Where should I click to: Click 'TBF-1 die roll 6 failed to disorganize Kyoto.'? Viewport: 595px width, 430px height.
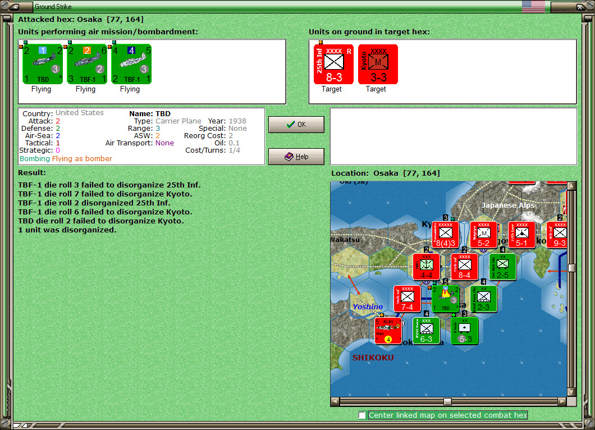[105, 212]
